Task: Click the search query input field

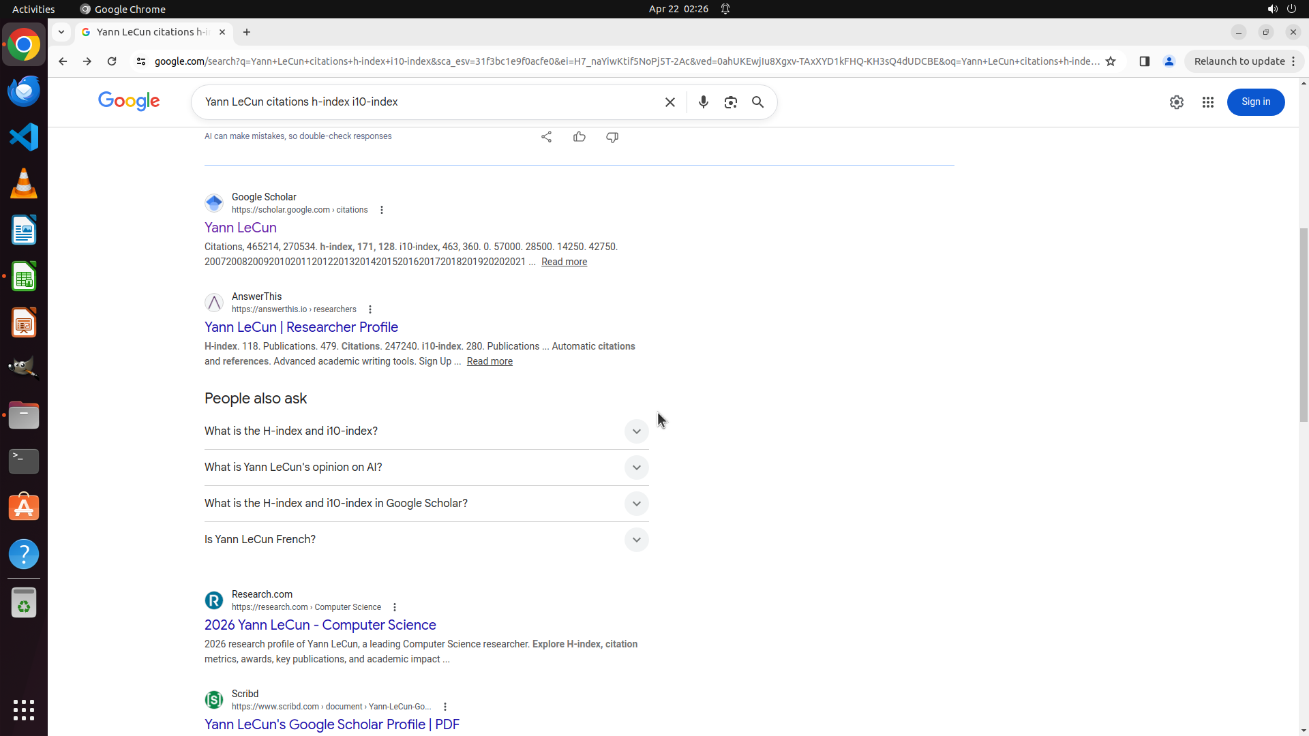Action: (x=430, y=102)
